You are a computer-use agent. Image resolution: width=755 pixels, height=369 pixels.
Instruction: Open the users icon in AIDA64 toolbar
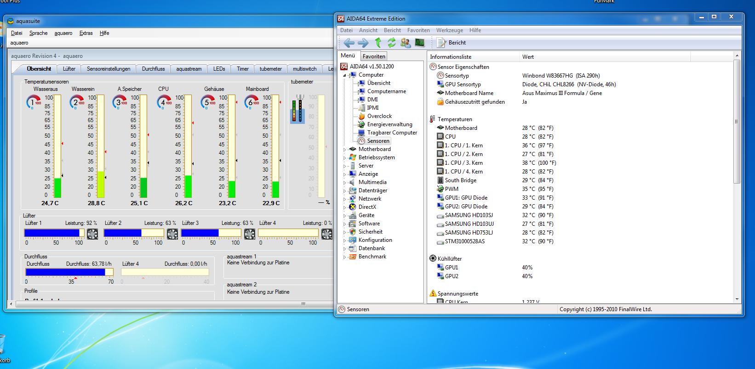click(x=406, y=43)
